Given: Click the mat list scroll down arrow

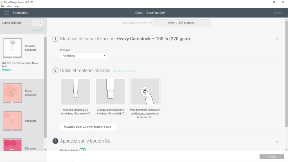Looking at the screenshot, I should click(x=45, y=150).
